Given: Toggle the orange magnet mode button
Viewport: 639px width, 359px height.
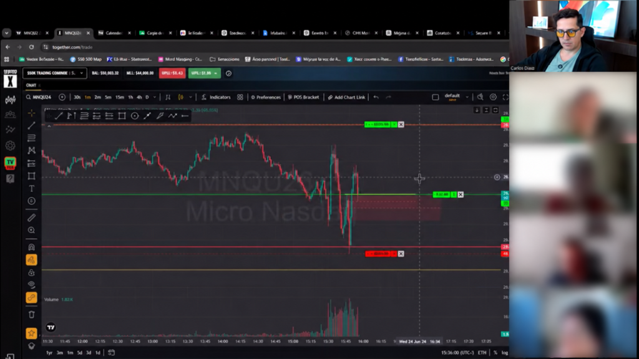Looking at the screenshot, I should click(x=31, y=260).
